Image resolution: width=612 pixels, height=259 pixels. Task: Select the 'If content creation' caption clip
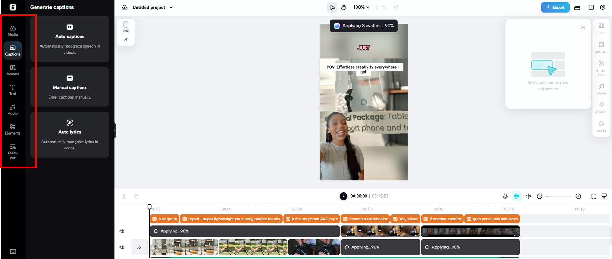tap(442, 219)
